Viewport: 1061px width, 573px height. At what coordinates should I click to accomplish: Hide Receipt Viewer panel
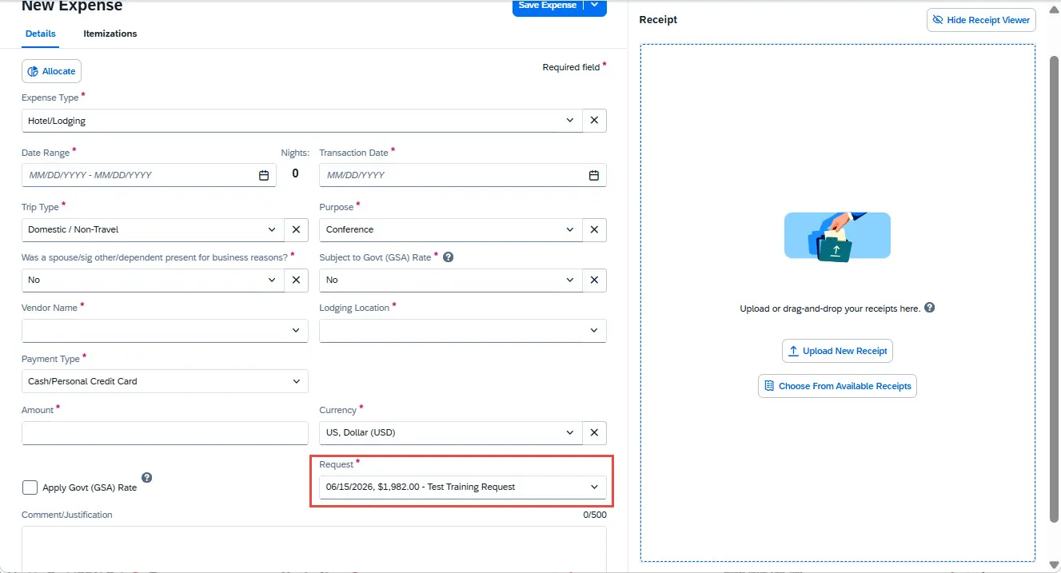tap(981, 20)
